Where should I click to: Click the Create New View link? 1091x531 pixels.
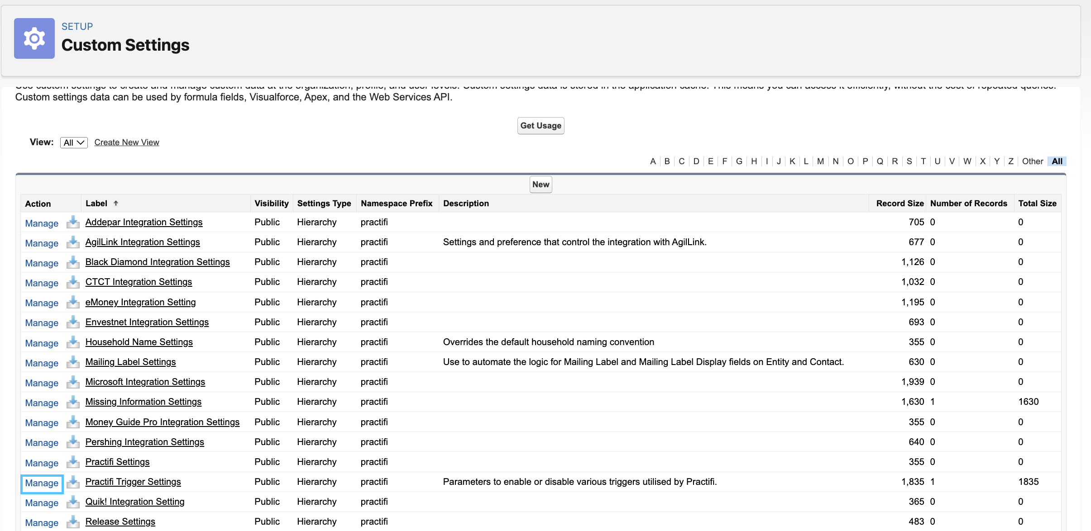pos(127,142)
